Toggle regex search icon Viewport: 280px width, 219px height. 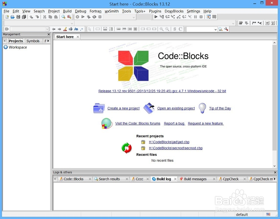point(81,29)
